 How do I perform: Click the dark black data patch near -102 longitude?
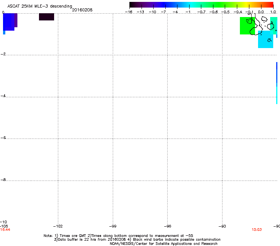tap(47, 17)
